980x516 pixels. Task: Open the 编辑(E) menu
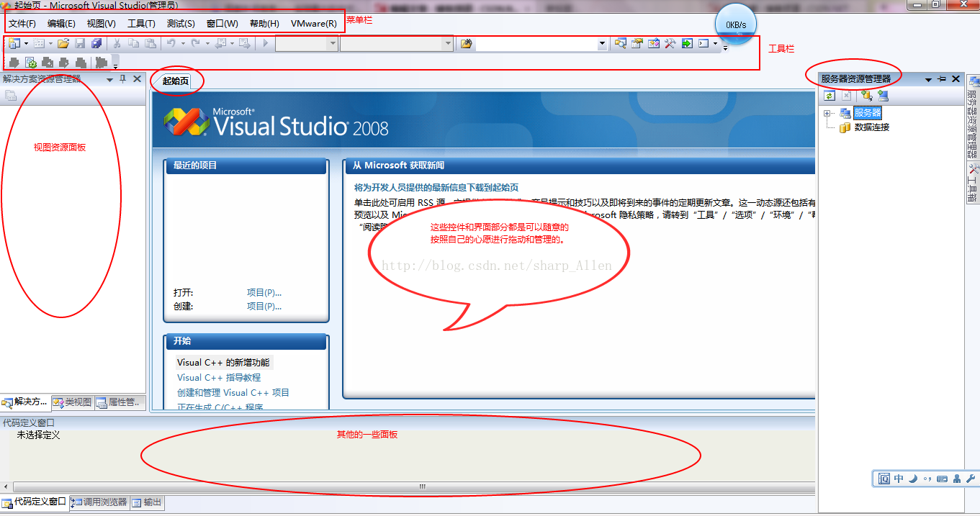click(x=61, y=24)
